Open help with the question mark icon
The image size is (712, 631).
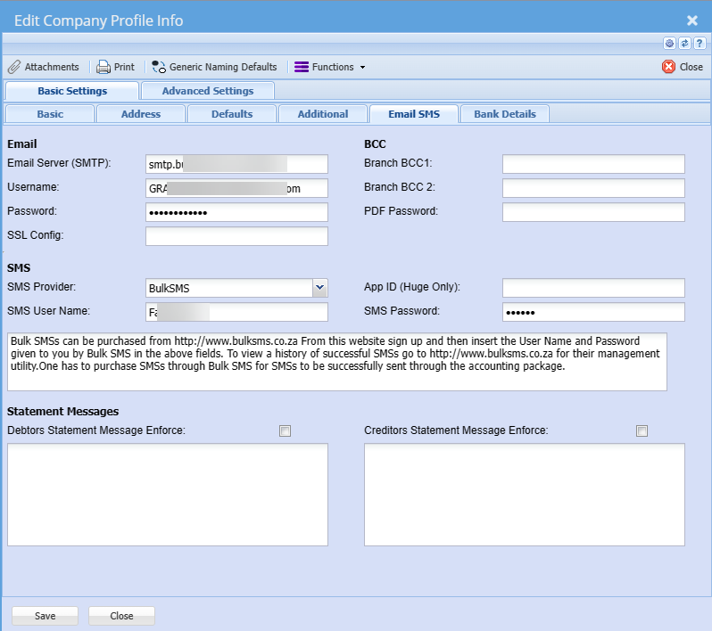tap(700, 43)
